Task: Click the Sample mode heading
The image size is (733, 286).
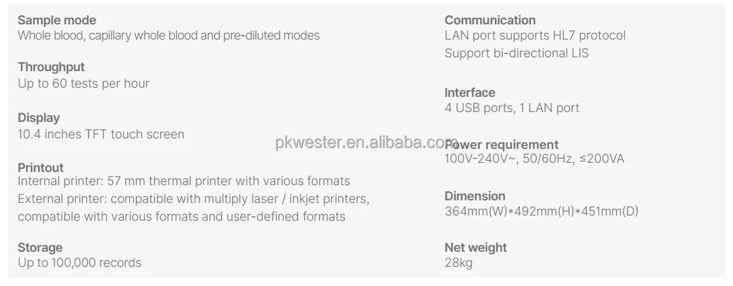Action: tap(57, 20)
